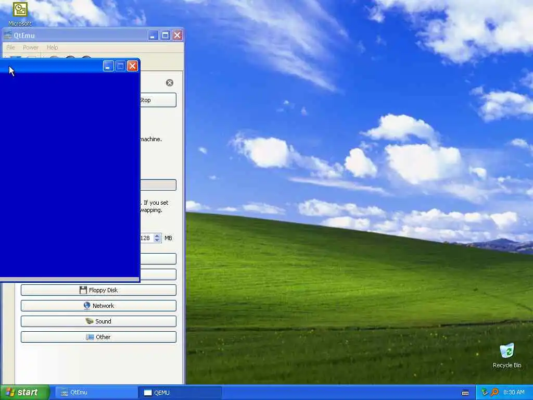Image resolution: width=533 pixels, height=400 pixels.
Task: Click the orange magnifier tray icon
Action: click(x=494, y=392)
